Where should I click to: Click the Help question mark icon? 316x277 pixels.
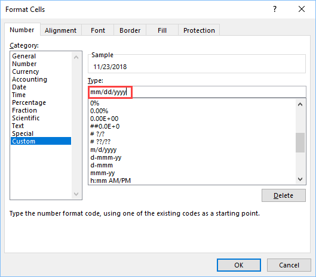tap(275, 9)
